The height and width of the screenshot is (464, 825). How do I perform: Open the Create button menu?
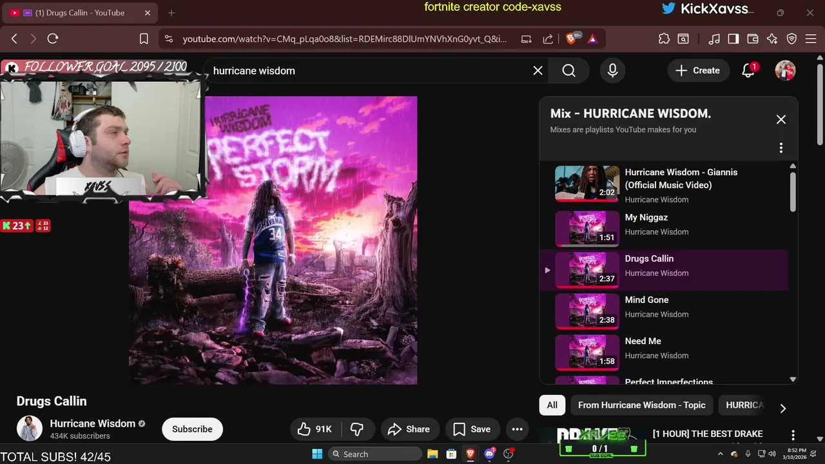point(698,71)
